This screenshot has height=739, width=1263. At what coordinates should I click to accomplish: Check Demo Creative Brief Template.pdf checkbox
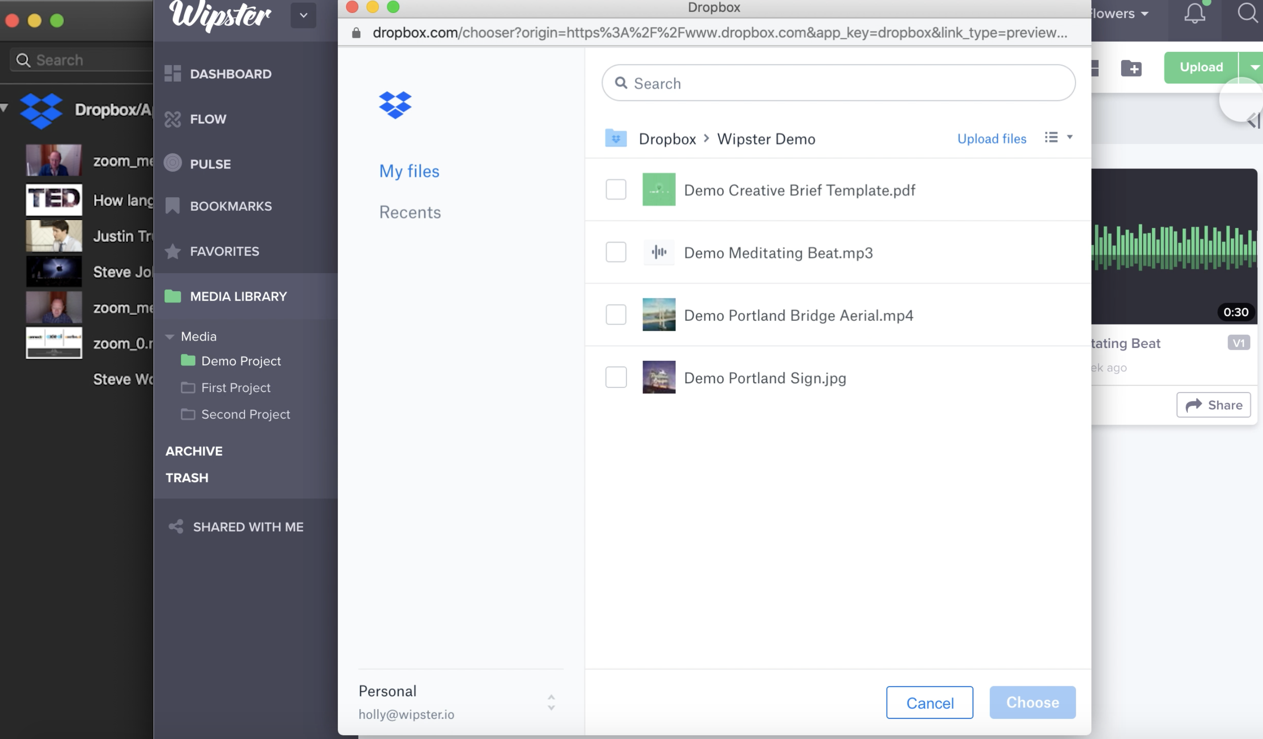[615, 190]
